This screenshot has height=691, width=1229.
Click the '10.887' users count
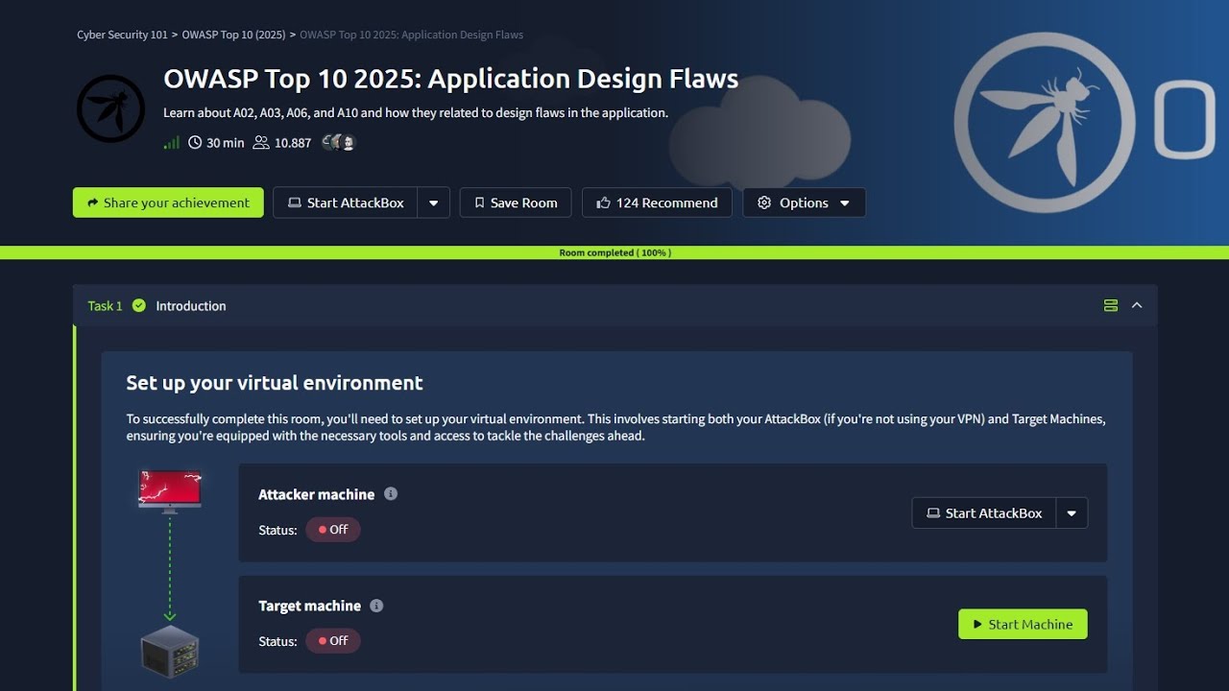(293, 143)
